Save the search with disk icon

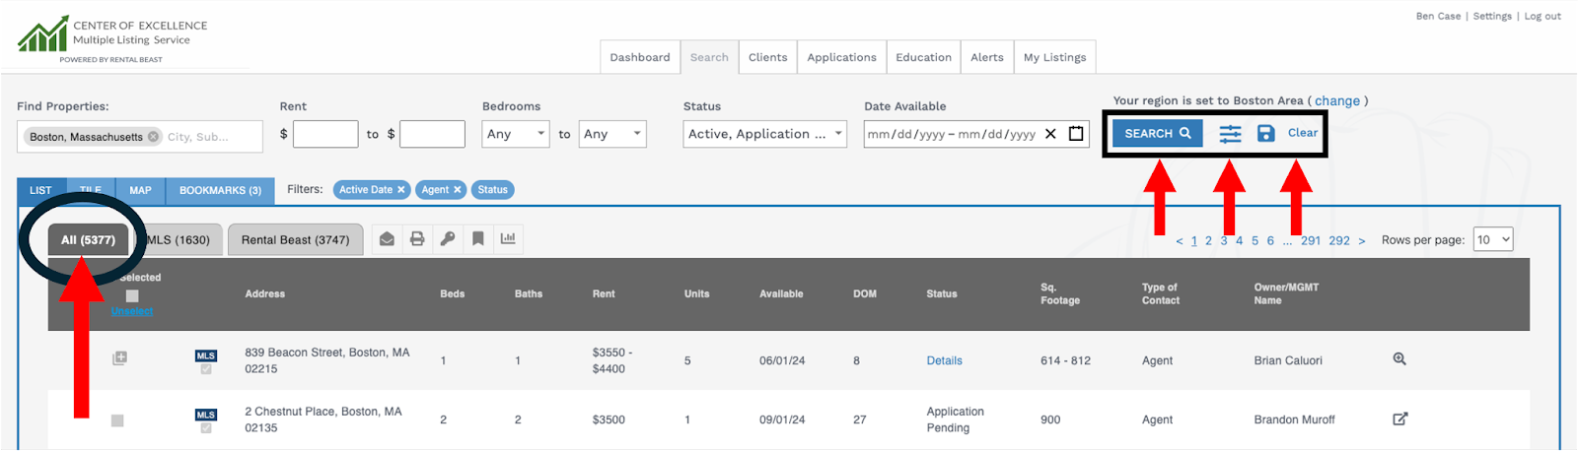[1266, 133]
